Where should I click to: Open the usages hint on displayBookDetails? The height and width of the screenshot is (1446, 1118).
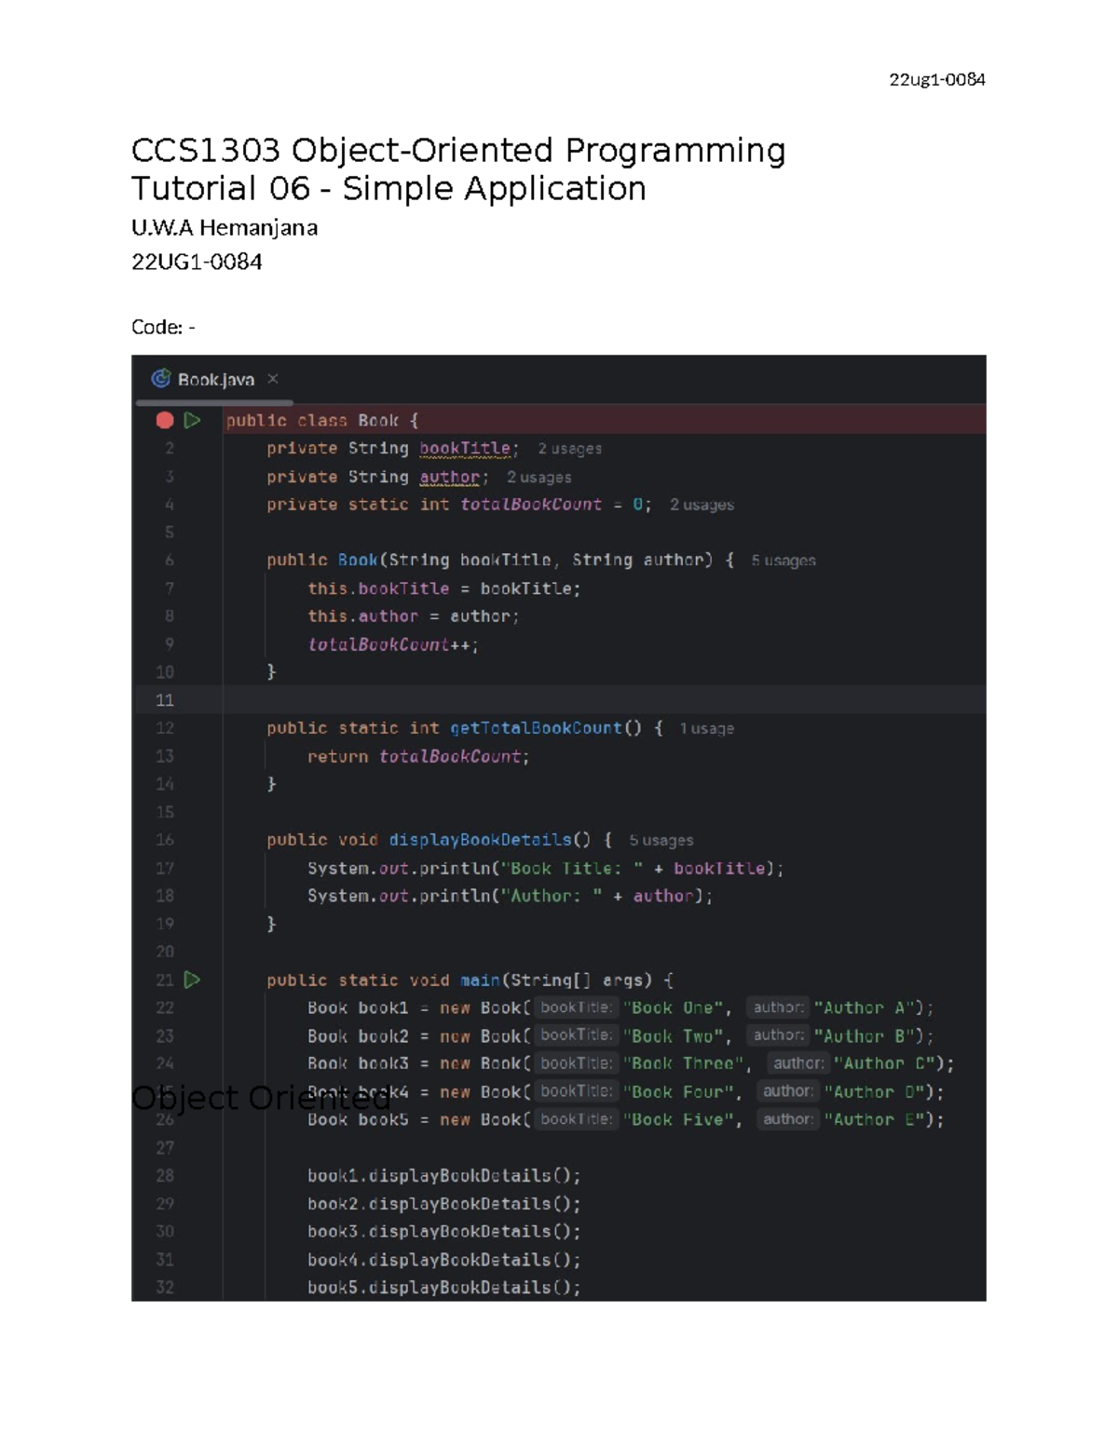[660, 839]
